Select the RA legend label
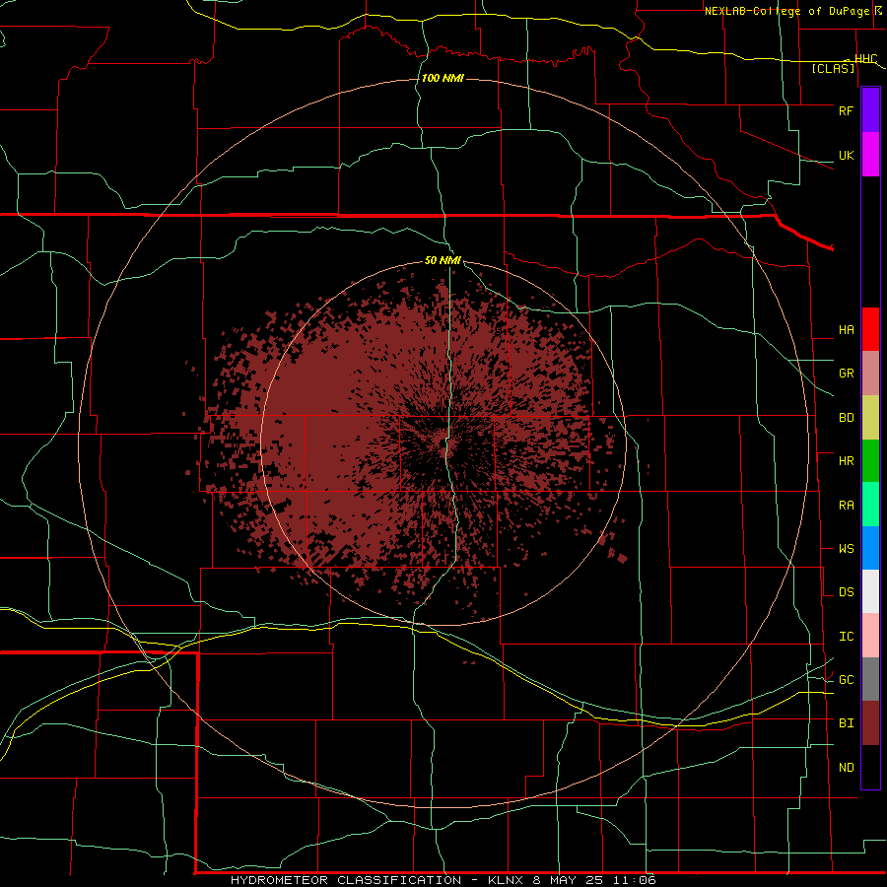The width and height of the screenshot is (887, 887). [846, 506]
